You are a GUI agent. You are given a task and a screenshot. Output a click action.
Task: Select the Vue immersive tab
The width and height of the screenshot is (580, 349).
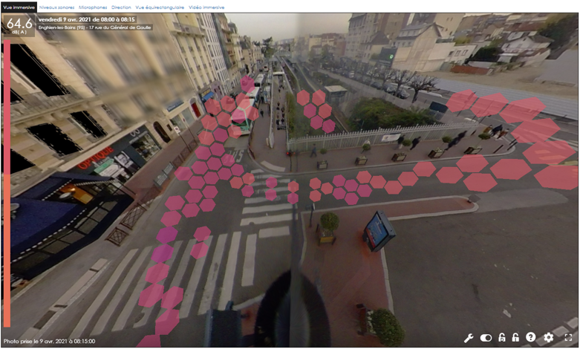point(19,7)
